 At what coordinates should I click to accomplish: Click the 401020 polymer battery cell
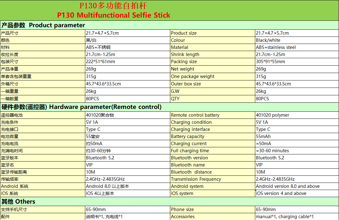pos(297,115)
